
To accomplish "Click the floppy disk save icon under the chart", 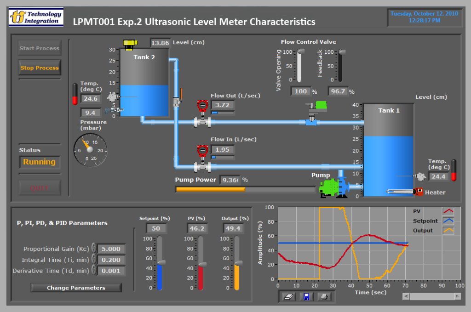I will click(x=306, y=297).
